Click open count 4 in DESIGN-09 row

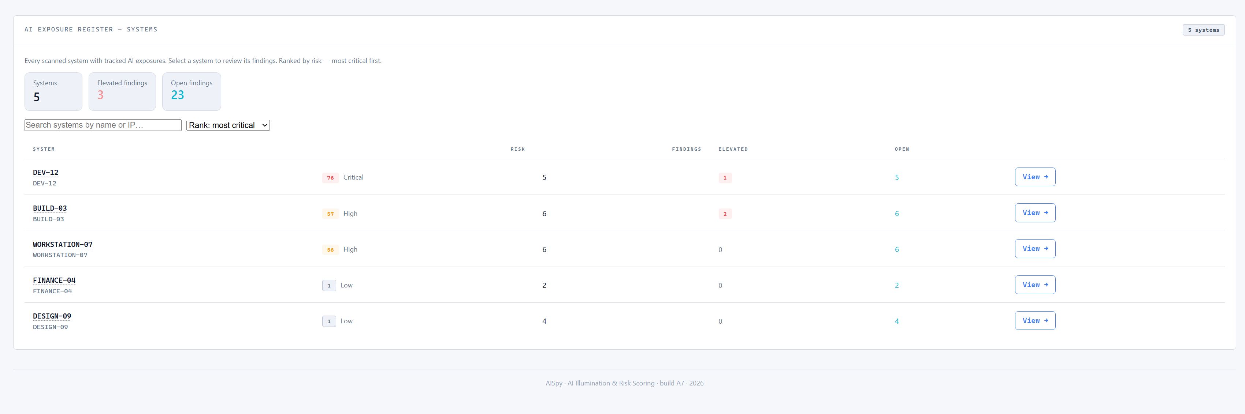pos(897,321)
